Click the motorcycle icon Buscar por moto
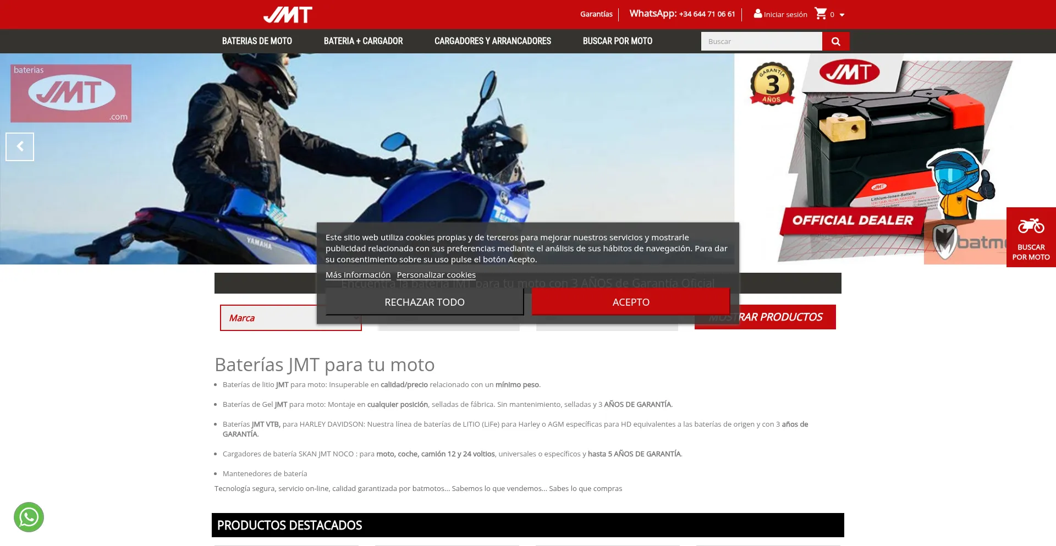This screenshot has height=546, width=1056. (x=1031, y=226)
